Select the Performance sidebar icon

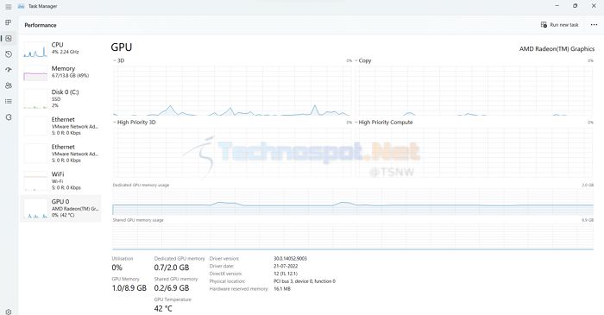[x=9, y=39]
